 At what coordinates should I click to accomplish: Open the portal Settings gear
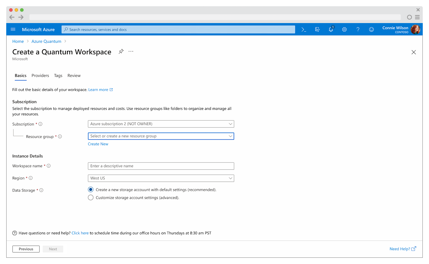point(344,29)
